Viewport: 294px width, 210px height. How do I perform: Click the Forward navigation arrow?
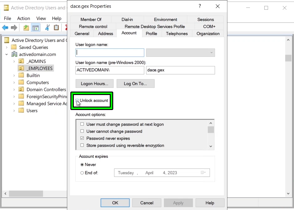(x=13, y=27)
